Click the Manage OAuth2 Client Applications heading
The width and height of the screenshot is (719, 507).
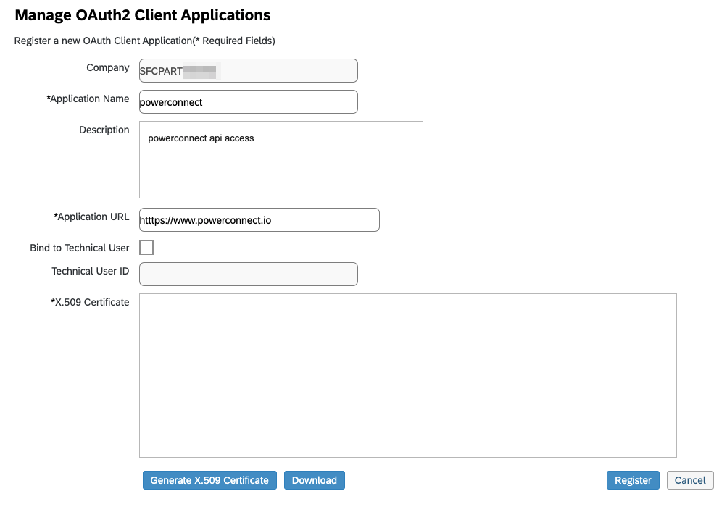[x=142, y=15]
